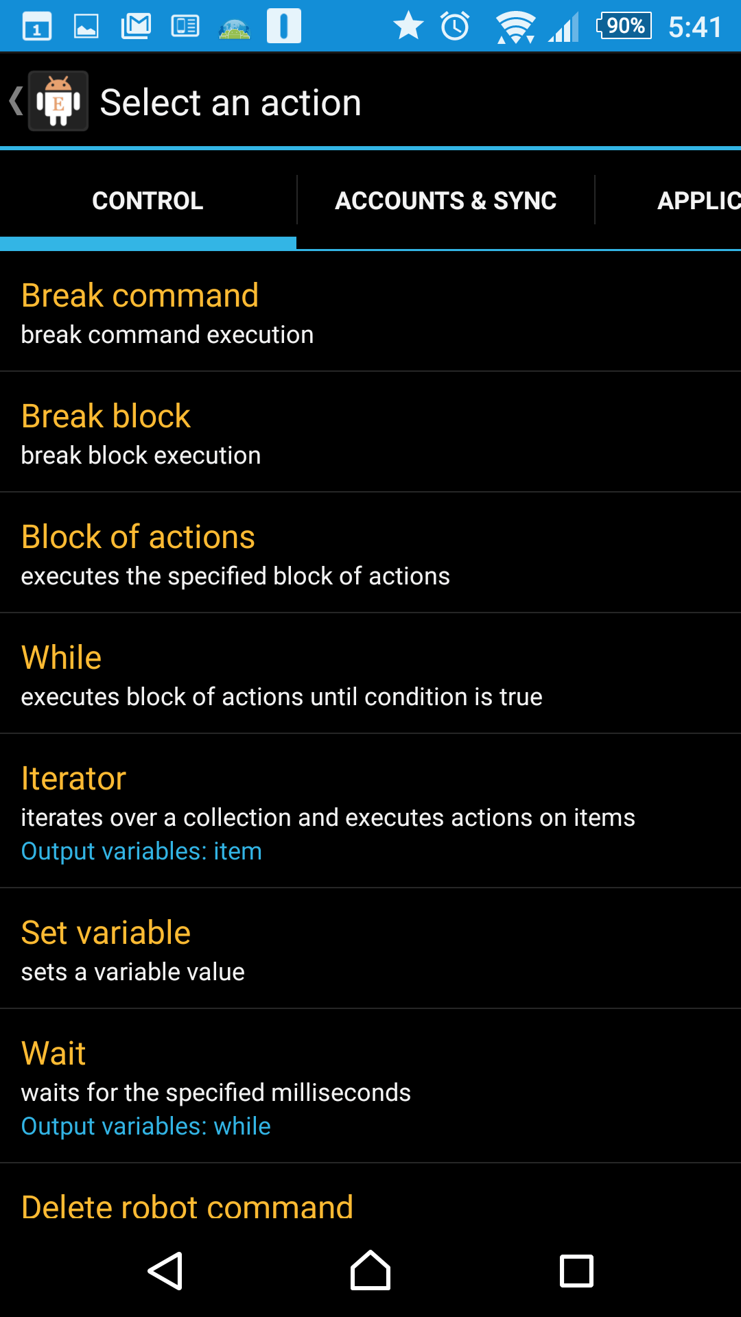Choose the While loop action
This screenshot has height=1317, width=741.
(370, 674)
